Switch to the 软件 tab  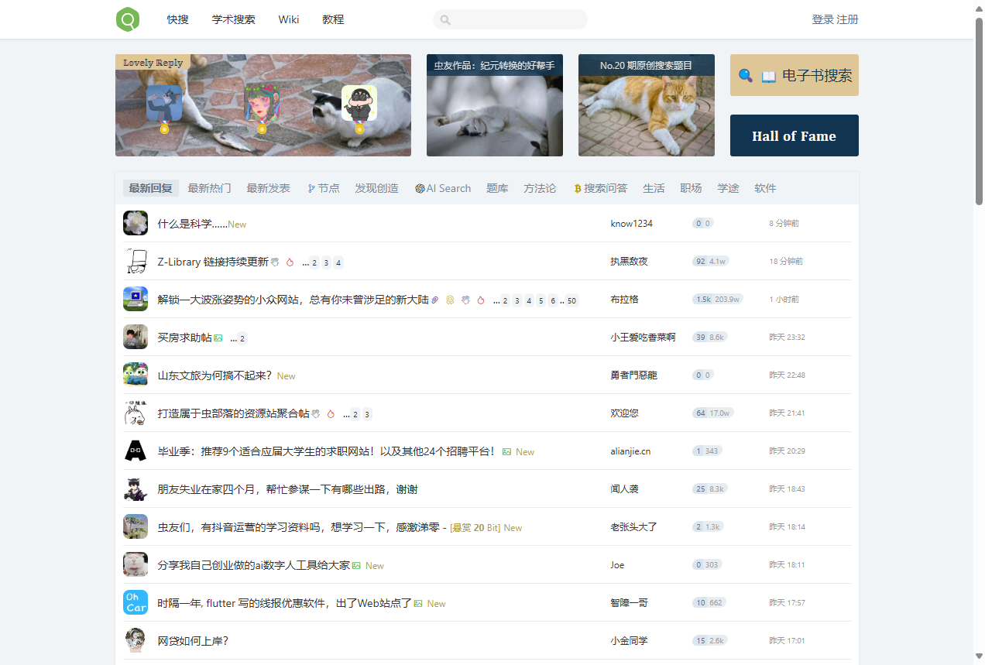coord(765,187)
